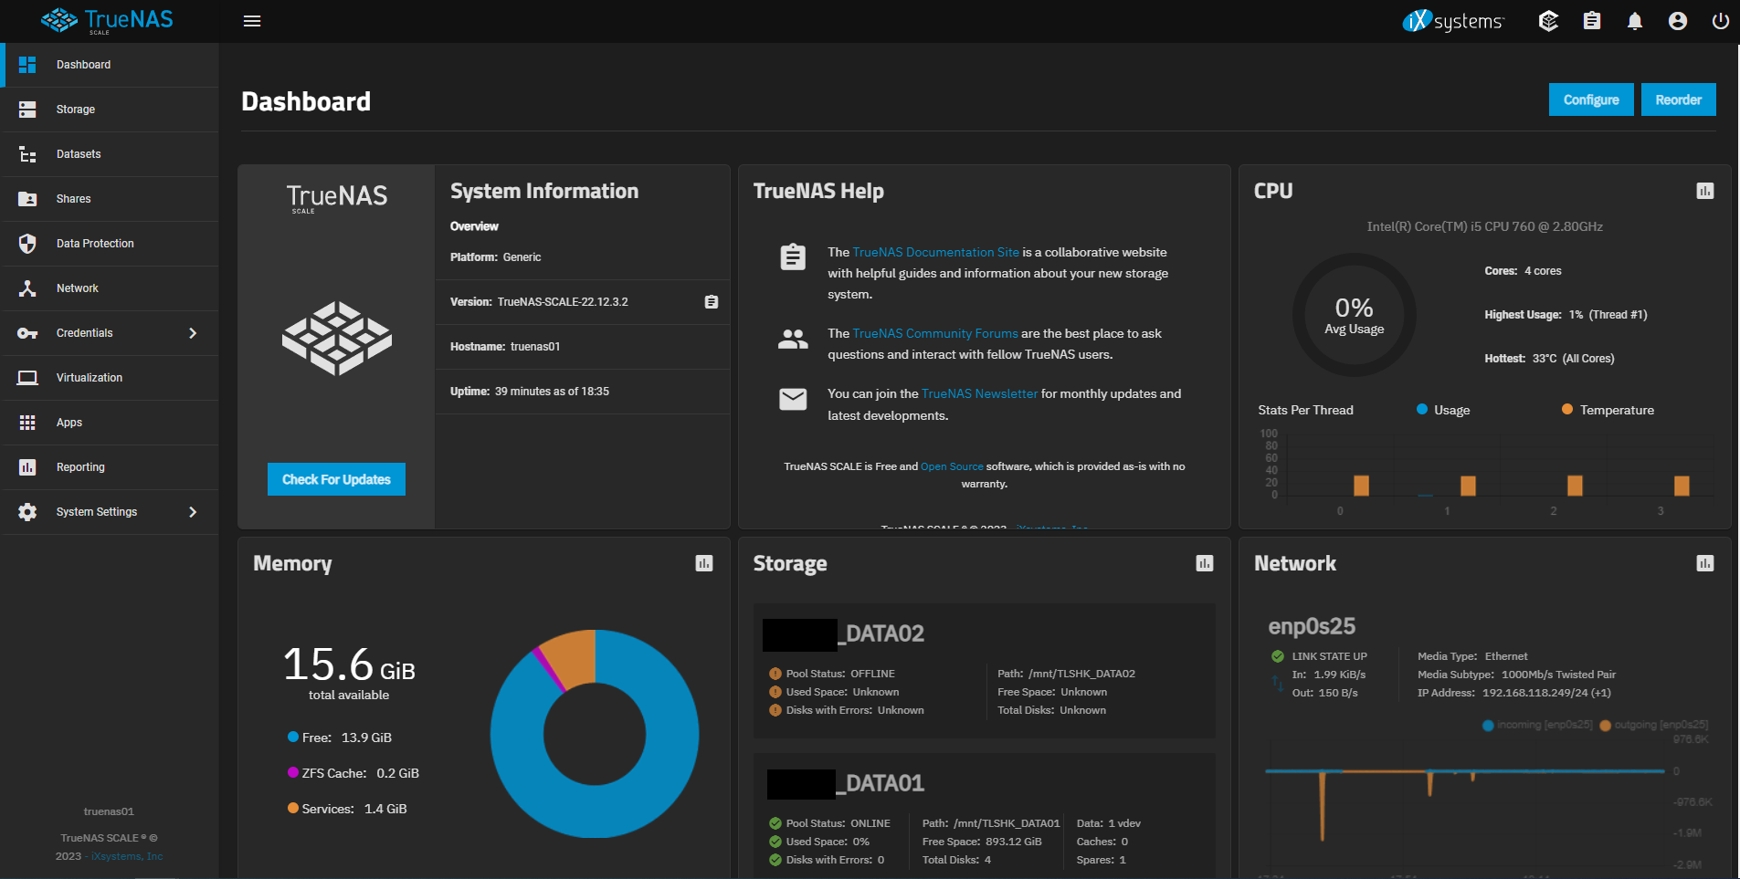Screen dimensions: 1740x879
Task: Copy version using the clipboard icon
Action: (712, 302)
